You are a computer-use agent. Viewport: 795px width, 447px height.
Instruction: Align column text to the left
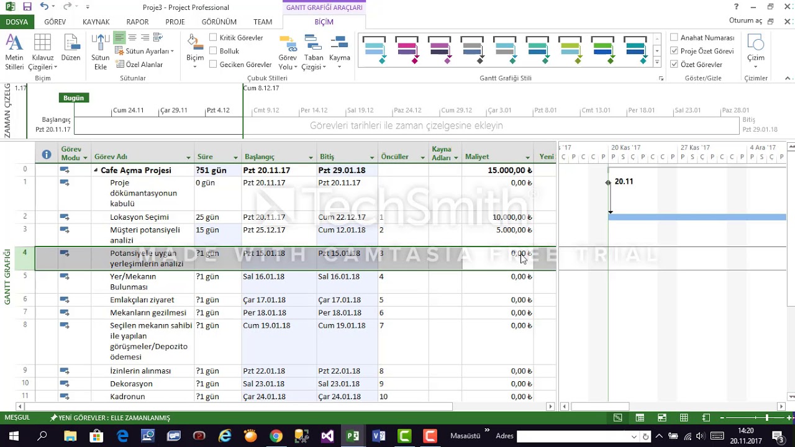pos(119,38)
